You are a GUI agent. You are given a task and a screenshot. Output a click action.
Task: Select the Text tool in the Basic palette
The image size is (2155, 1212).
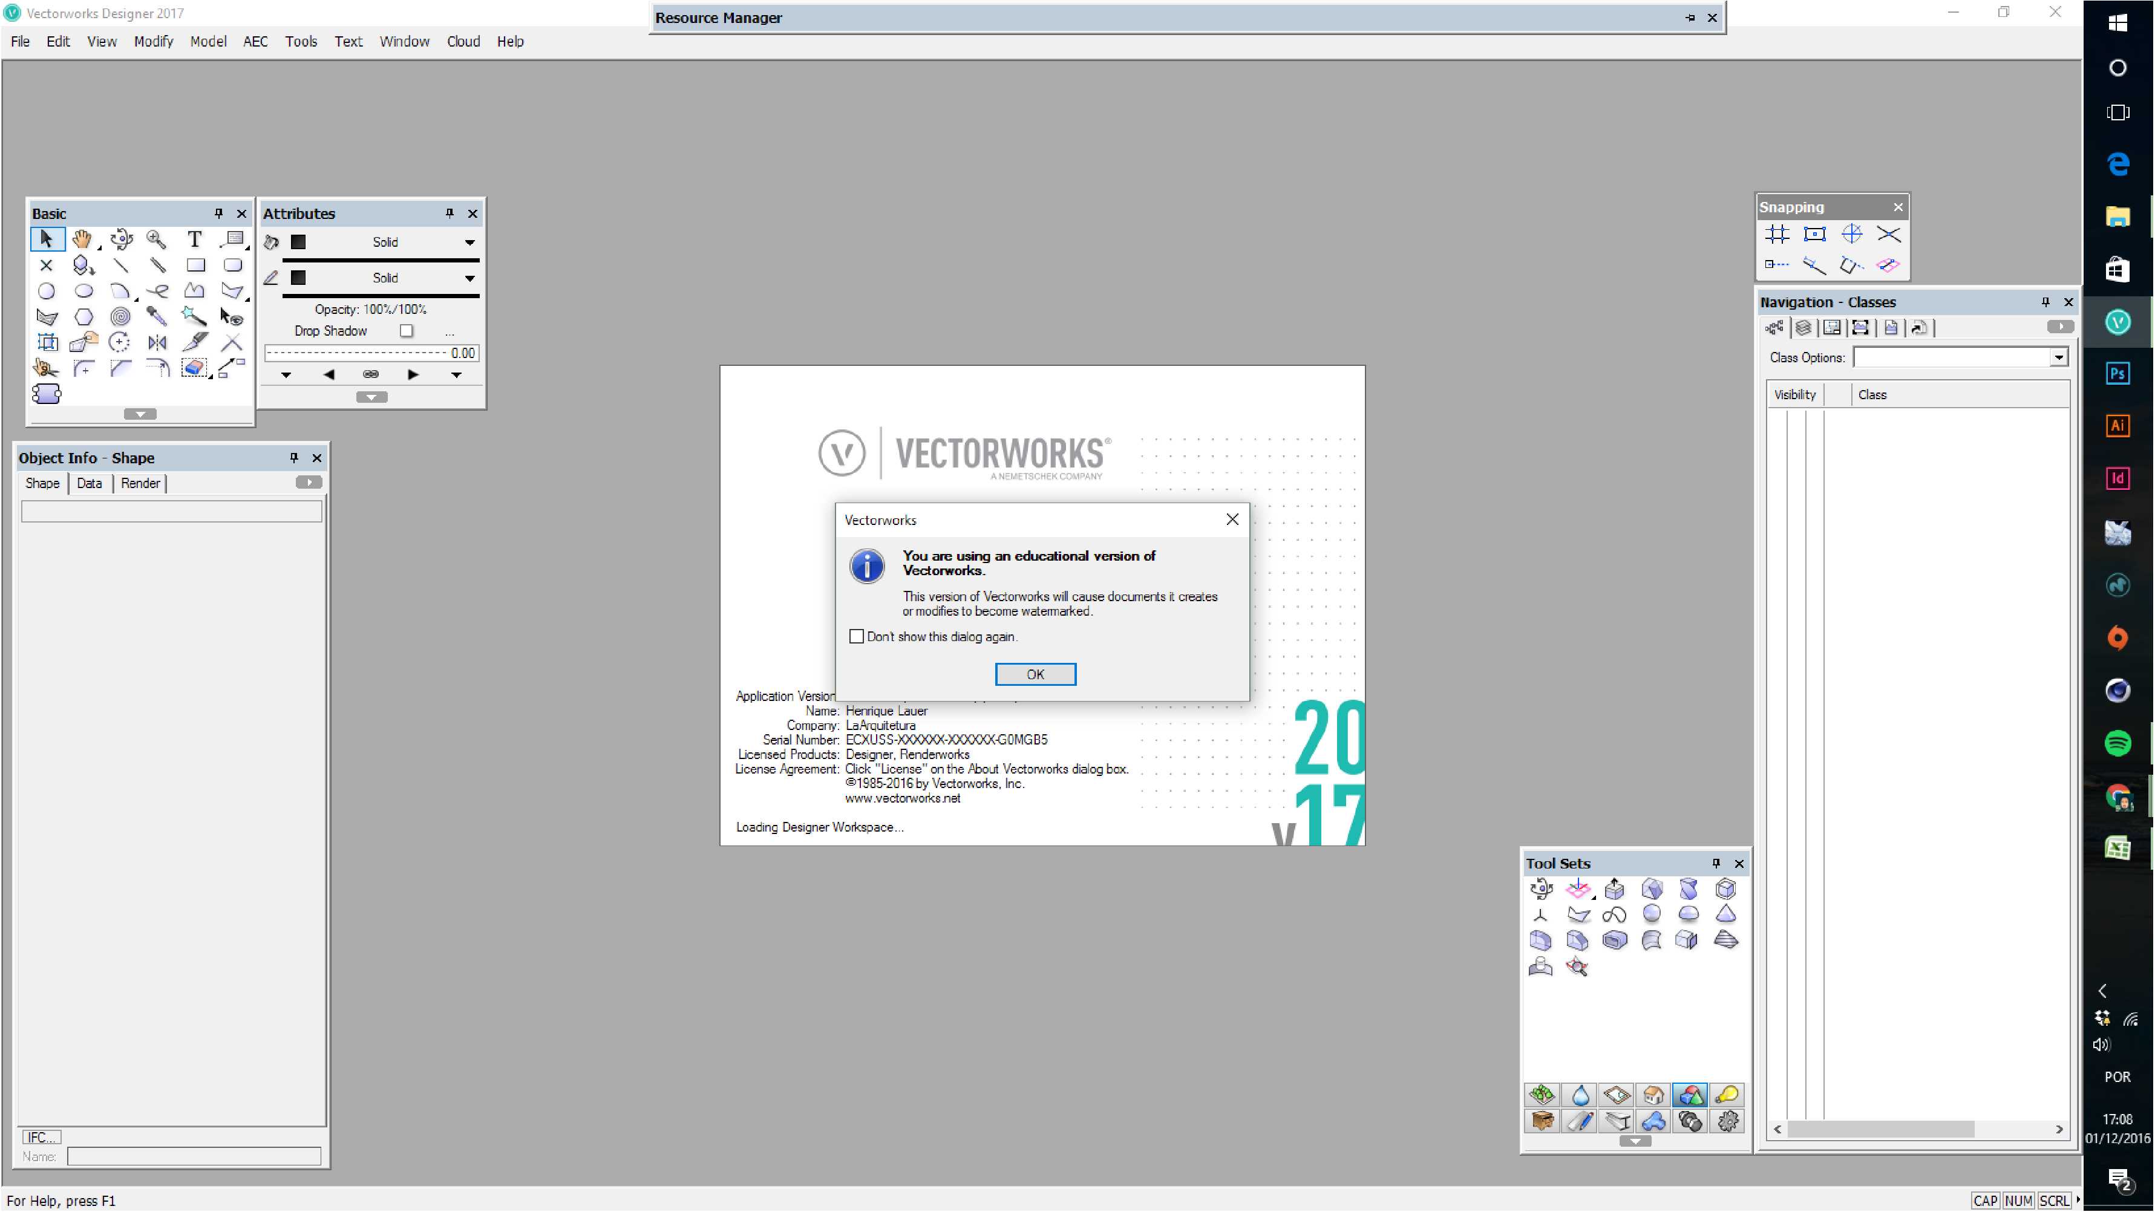[x=194, y=239]
